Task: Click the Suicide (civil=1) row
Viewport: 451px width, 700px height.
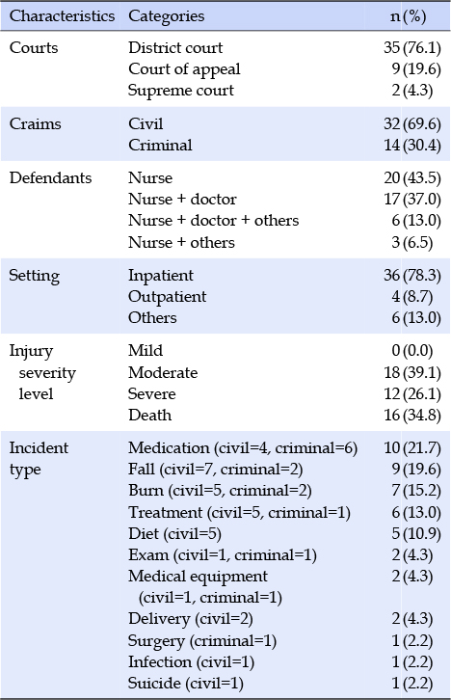Action: click(x=225, y=683)
